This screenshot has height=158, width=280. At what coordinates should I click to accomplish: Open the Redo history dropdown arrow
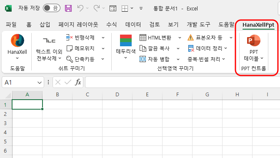[104, 8]
